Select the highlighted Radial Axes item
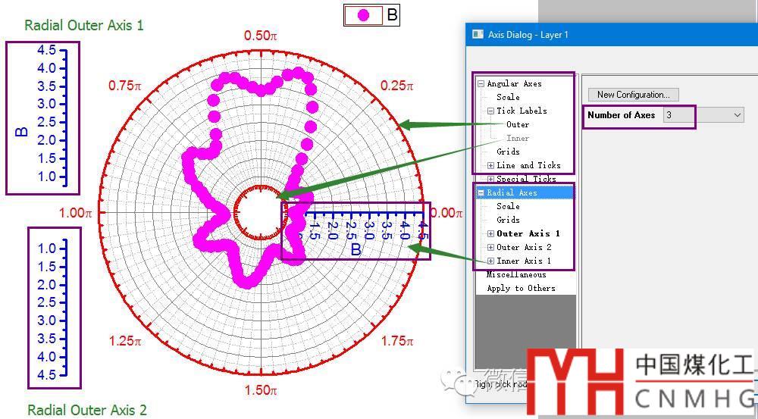Image resolution: width=758 pixels, height=419 pixels. pos(512,193)
